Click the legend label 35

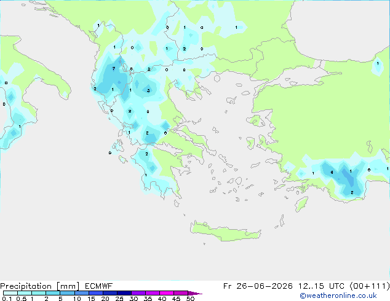click(x=148, y=299)
